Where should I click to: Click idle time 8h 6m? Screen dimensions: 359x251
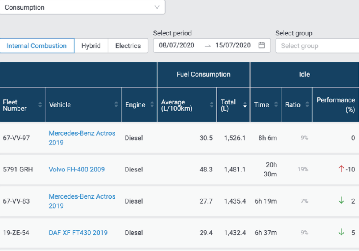pos(268,138)
